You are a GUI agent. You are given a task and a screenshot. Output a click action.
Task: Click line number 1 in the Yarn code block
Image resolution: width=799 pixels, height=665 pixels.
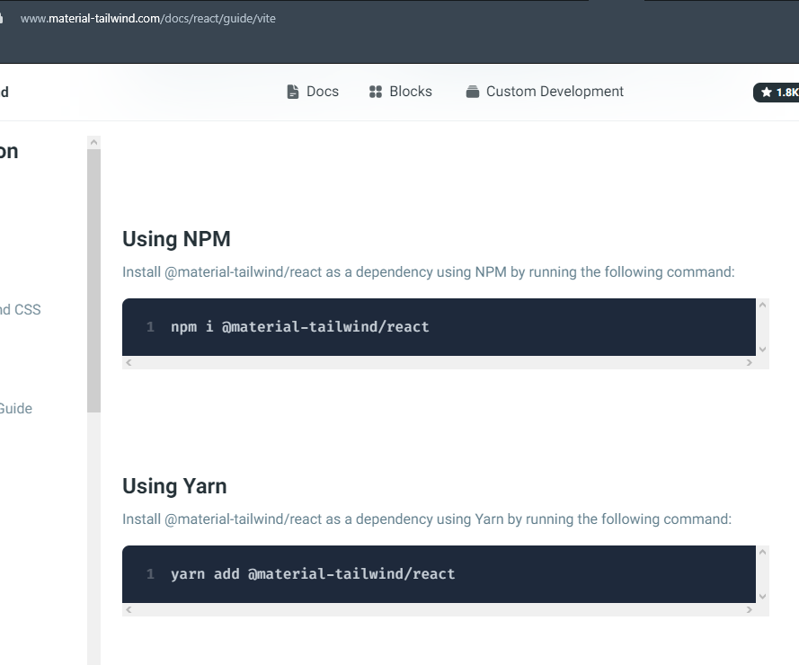(150, 573)
